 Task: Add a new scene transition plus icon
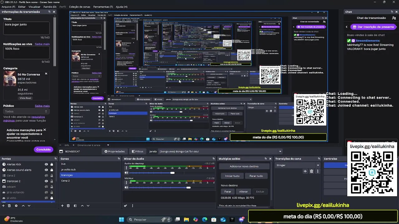point(305,171)
